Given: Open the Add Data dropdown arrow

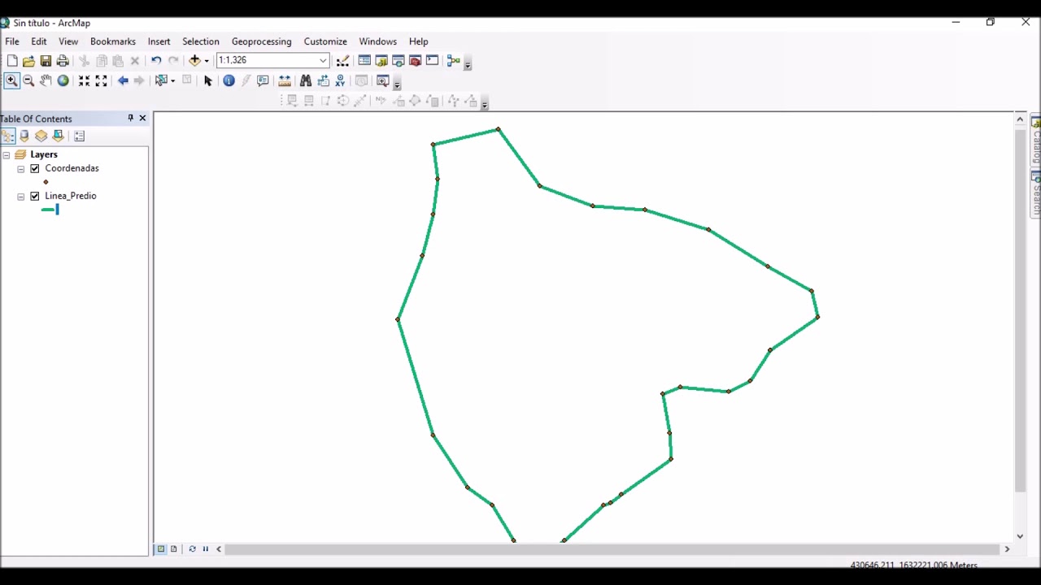Looking at the screenshot, I should (207, 61).
